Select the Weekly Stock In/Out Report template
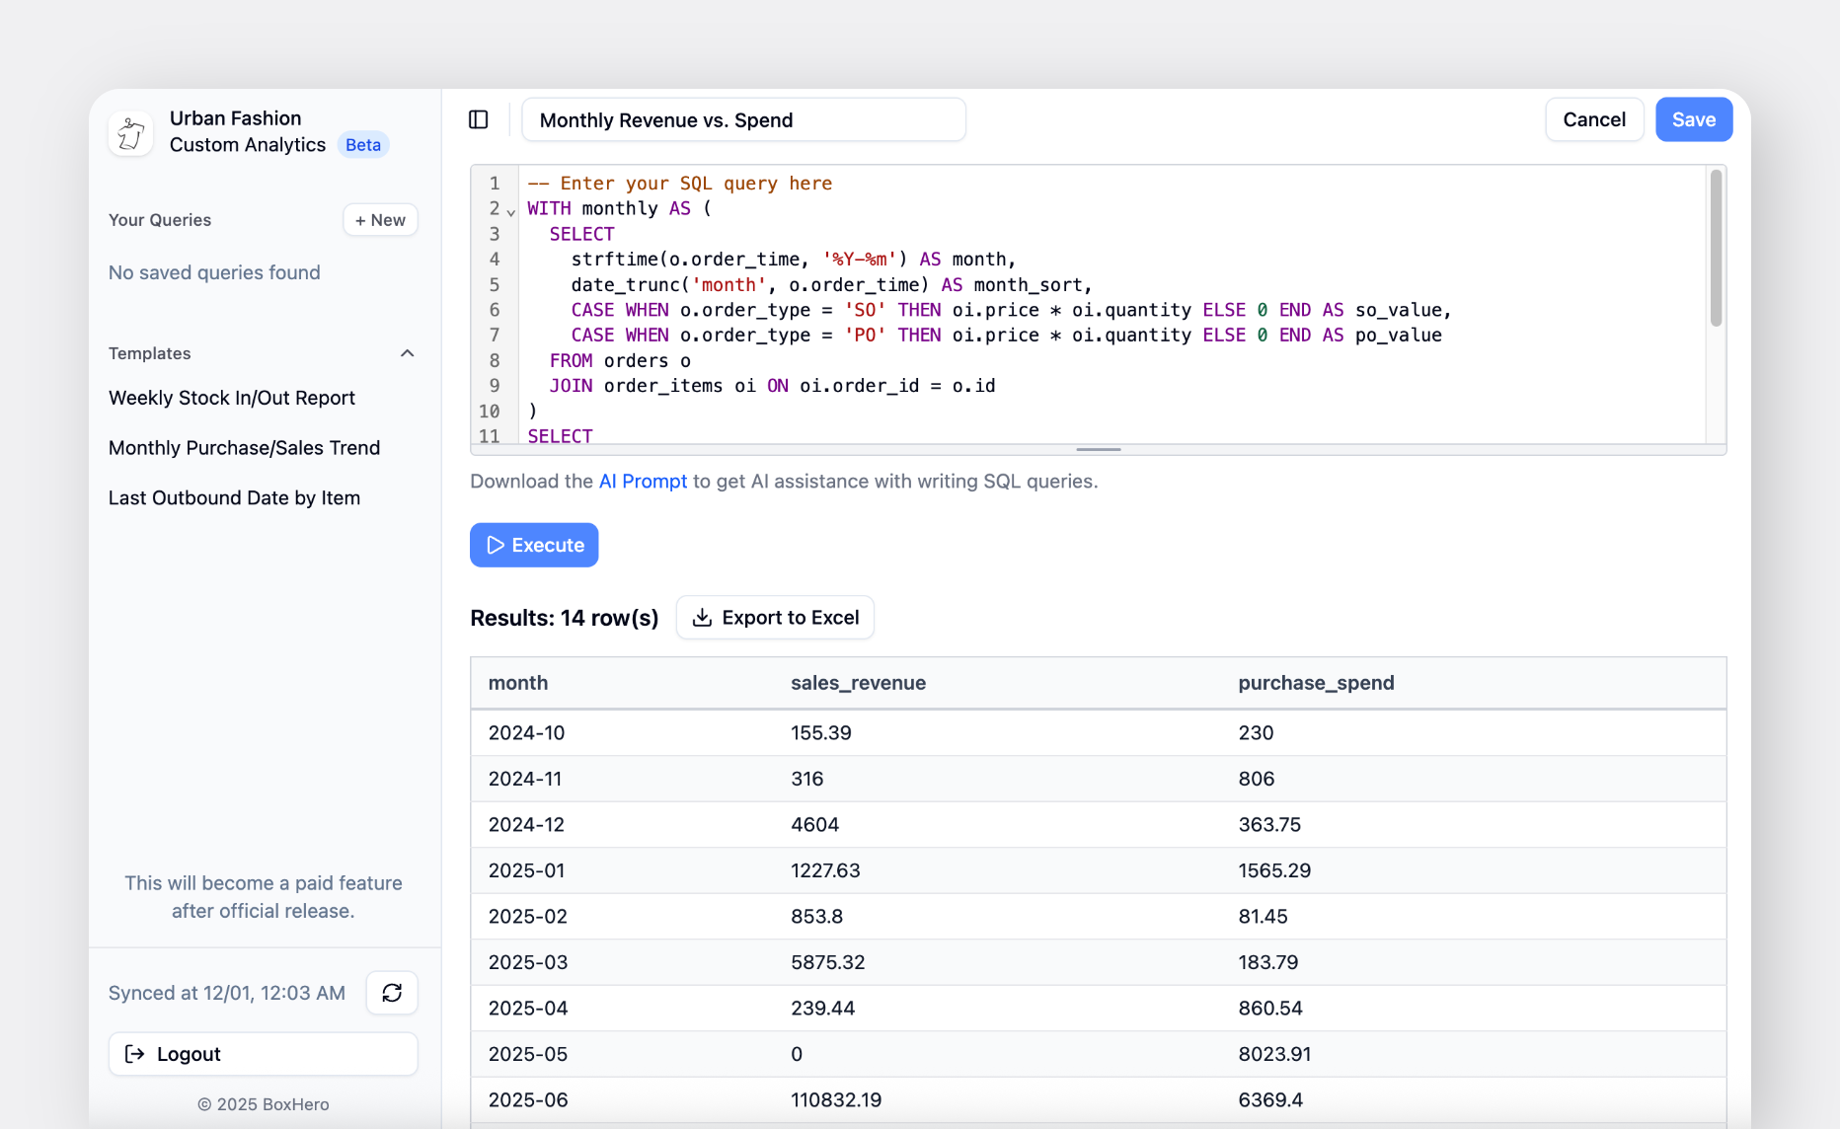The height and width of the screenshot is (1129, 1840). (x=231, y=397)
